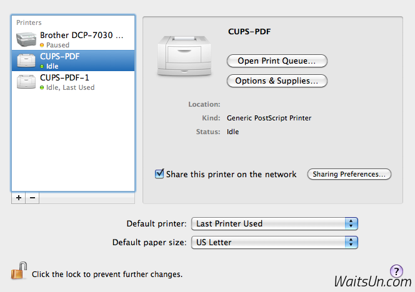Click the green Idle, Last Used status dot
Image resolution: width=415 pixels, height=292 pixels.
42,88
